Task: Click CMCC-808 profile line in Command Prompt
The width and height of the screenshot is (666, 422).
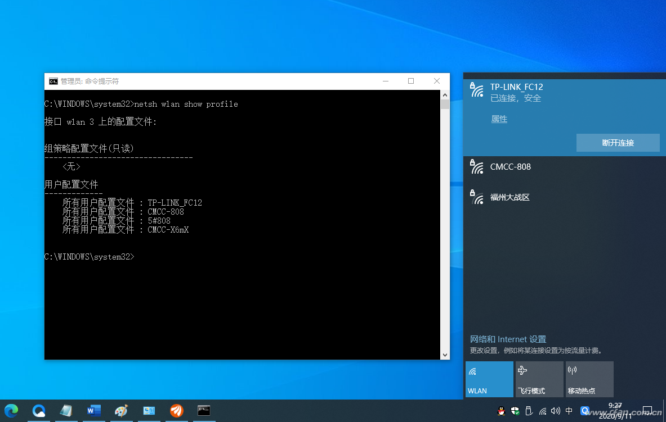Action: [123, 212]
